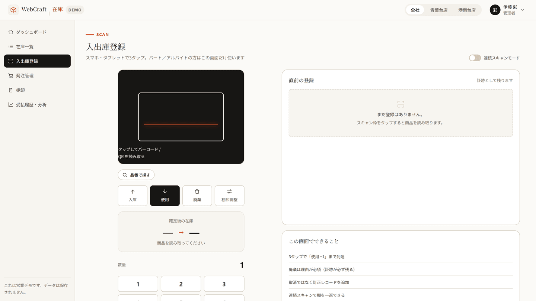Click the up-arrow icon on 入庫
Screen dimensions: 536x301
click(133, 191)
